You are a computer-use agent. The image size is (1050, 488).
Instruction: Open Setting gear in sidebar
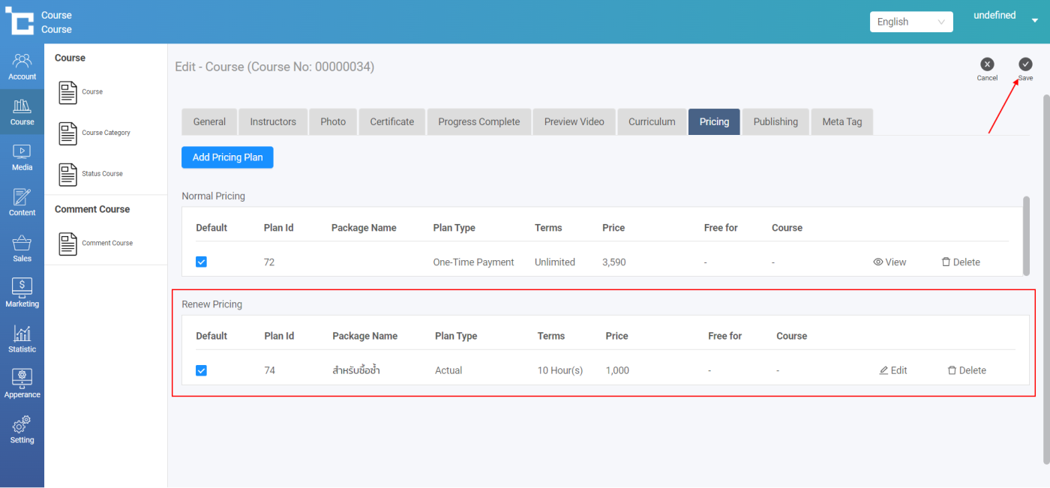pyautogui.click(x=22, y=430)
